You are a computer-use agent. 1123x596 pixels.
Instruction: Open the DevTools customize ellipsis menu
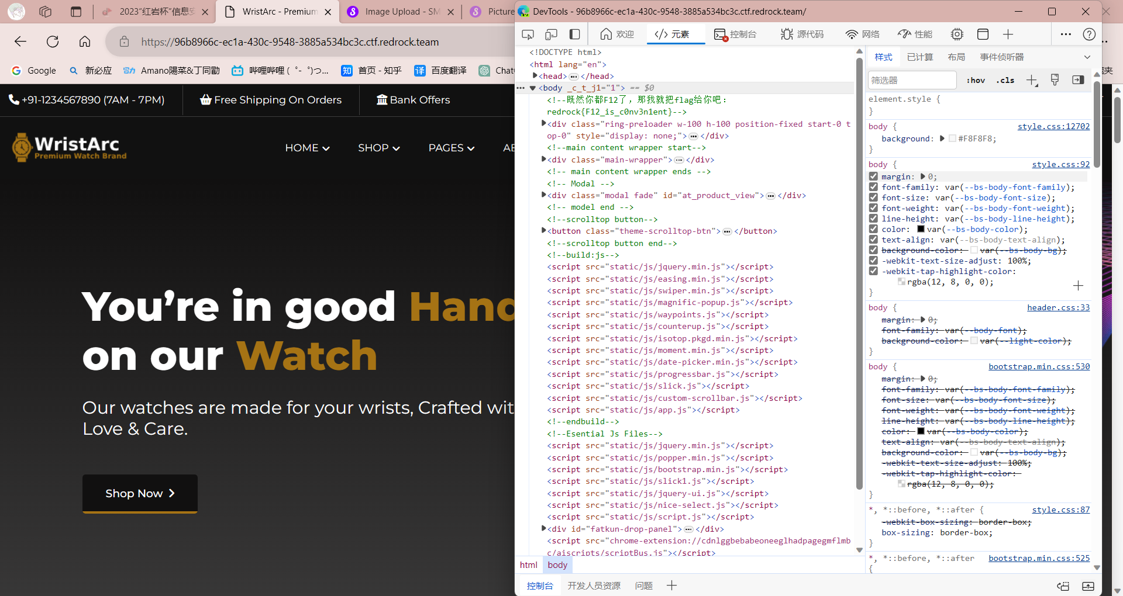pos(1066,34)
